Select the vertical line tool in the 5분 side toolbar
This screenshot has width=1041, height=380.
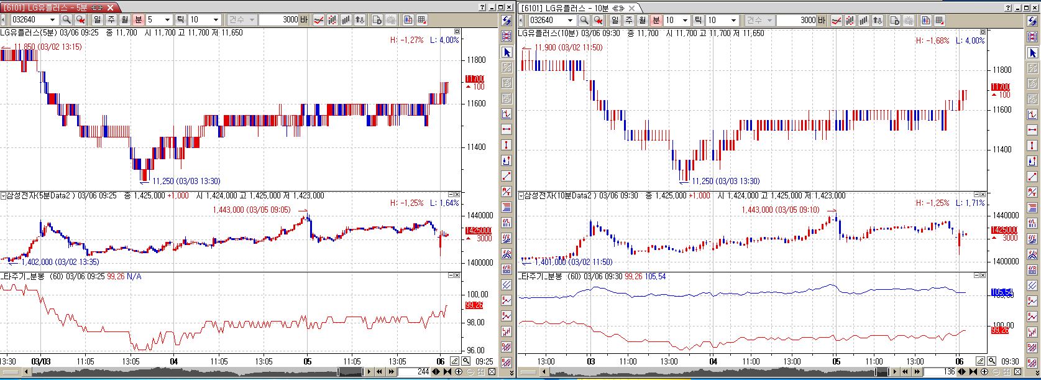(x=507, y=145)
